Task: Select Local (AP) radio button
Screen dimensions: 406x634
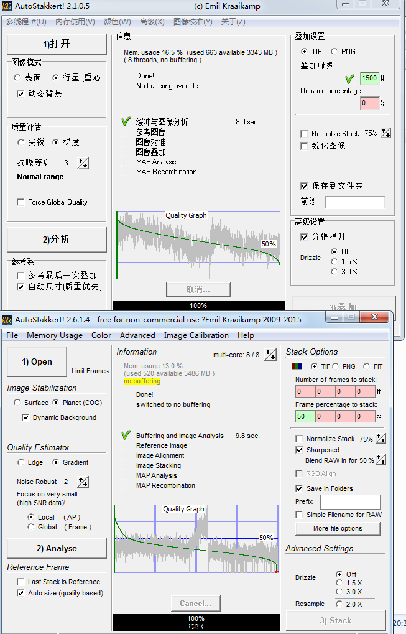Action: pyautogui.click(x=30, y=517)
